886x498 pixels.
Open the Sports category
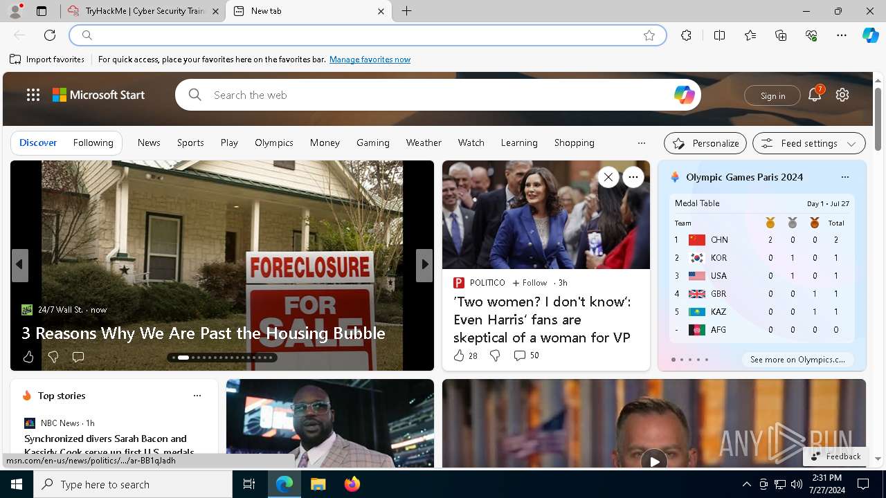[x=190, y=142]
